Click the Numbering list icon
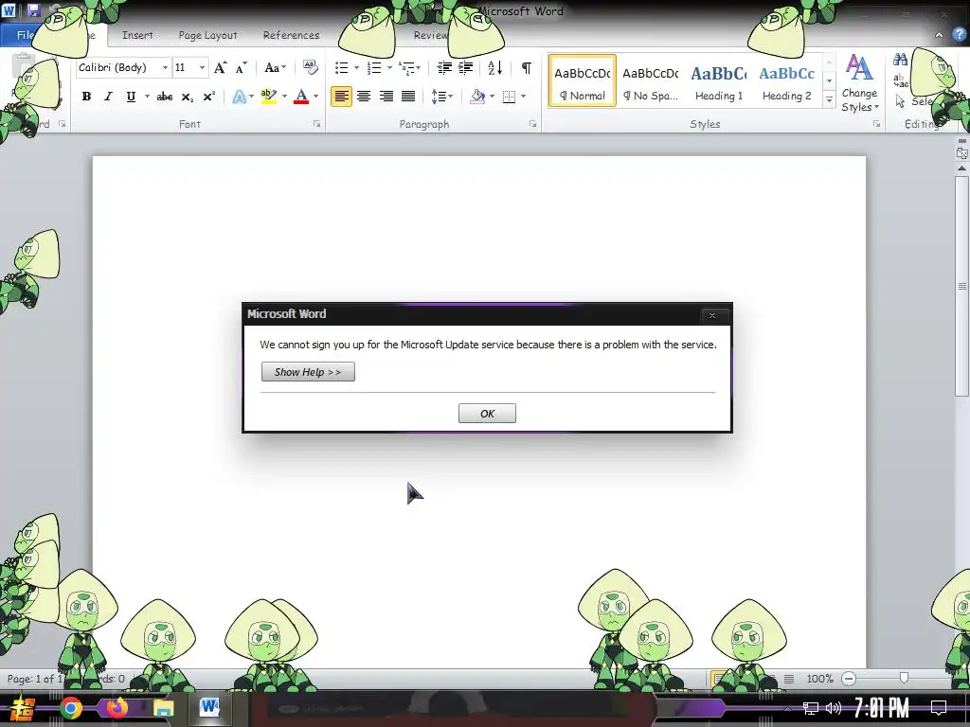Screen dimensions: 970x727 tap(373, 67)
